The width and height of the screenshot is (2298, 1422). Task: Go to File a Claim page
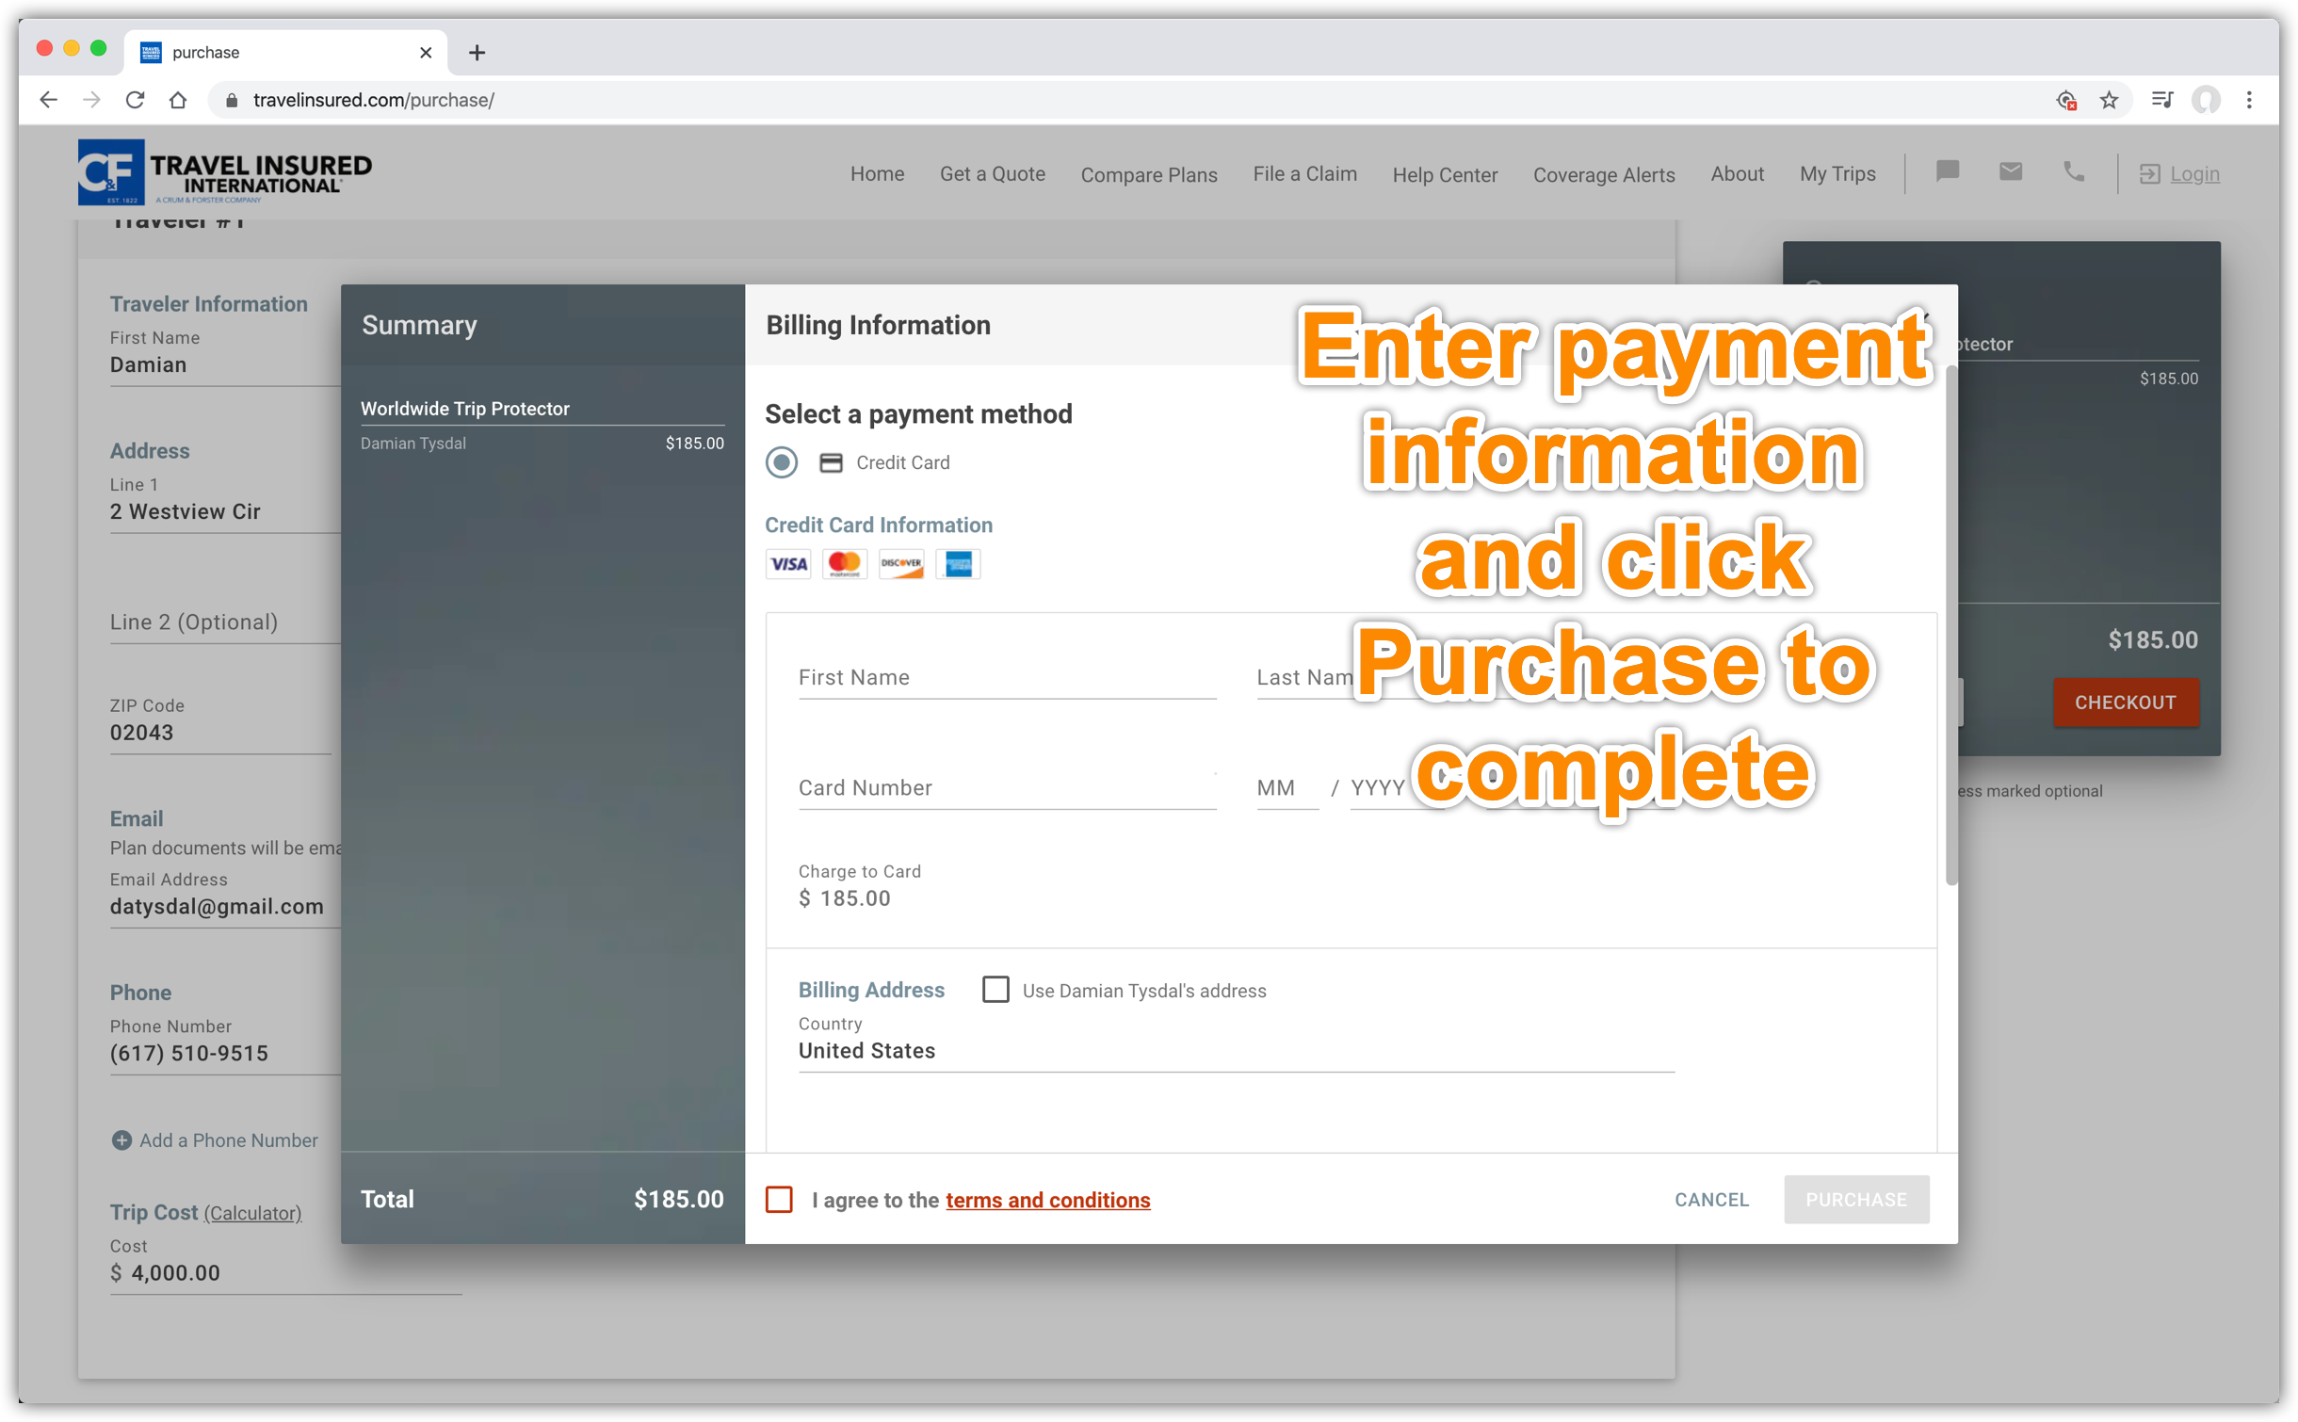pos(1304,174)
